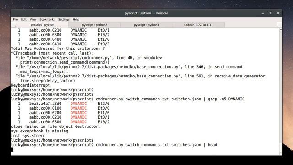Close the Konsole window

(x=278, y=13)
